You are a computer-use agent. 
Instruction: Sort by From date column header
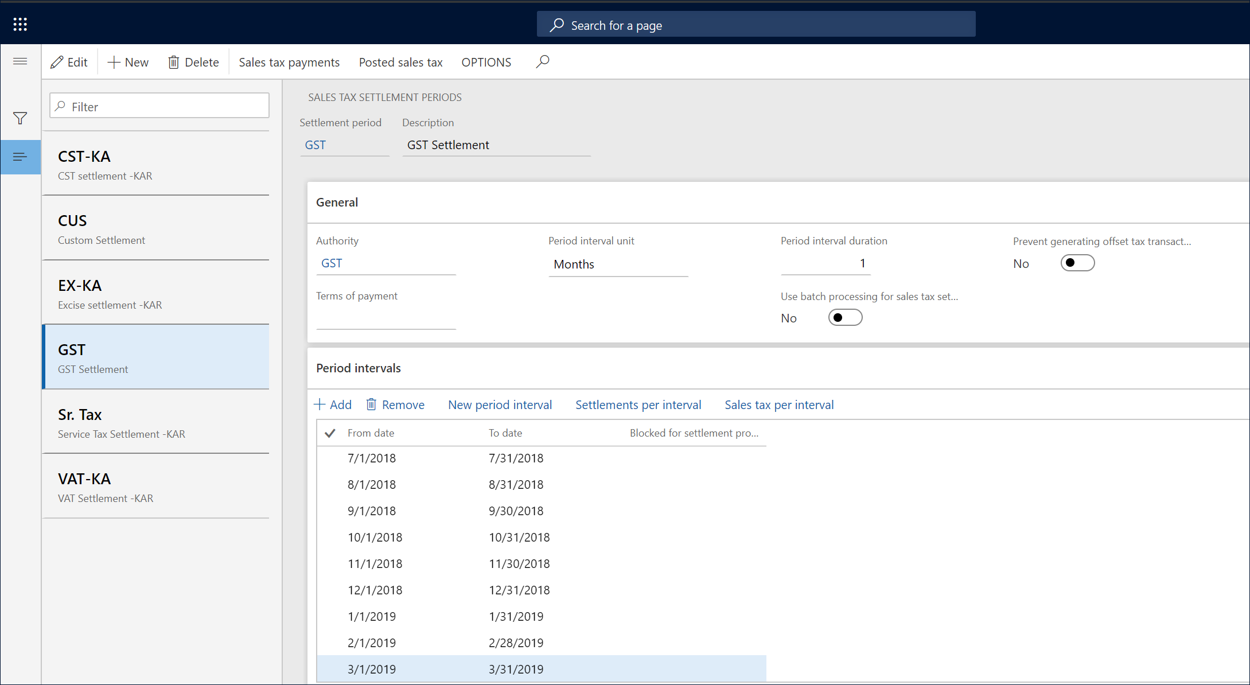point(371,433)
